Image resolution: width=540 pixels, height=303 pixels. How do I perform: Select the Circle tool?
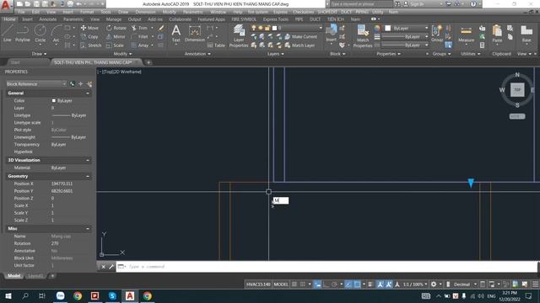pos(40,34)
